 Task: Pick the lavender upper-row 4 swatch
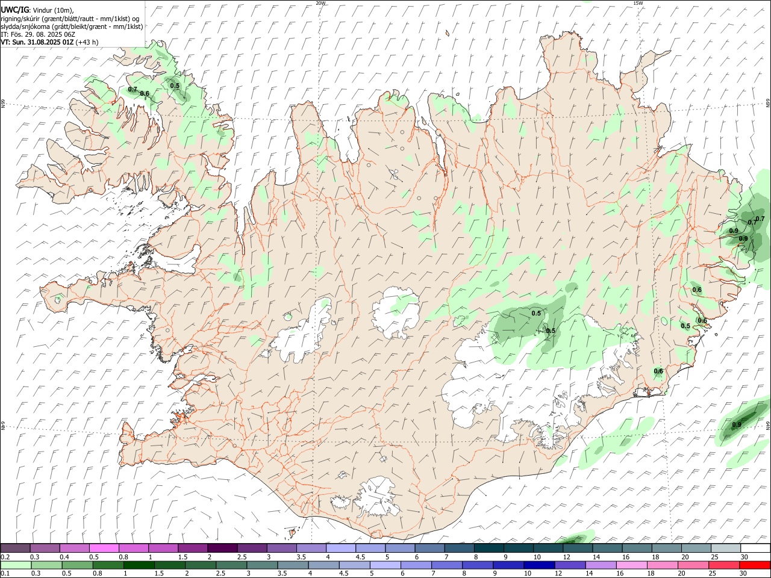pyautogui.click(x=340, y=548)
